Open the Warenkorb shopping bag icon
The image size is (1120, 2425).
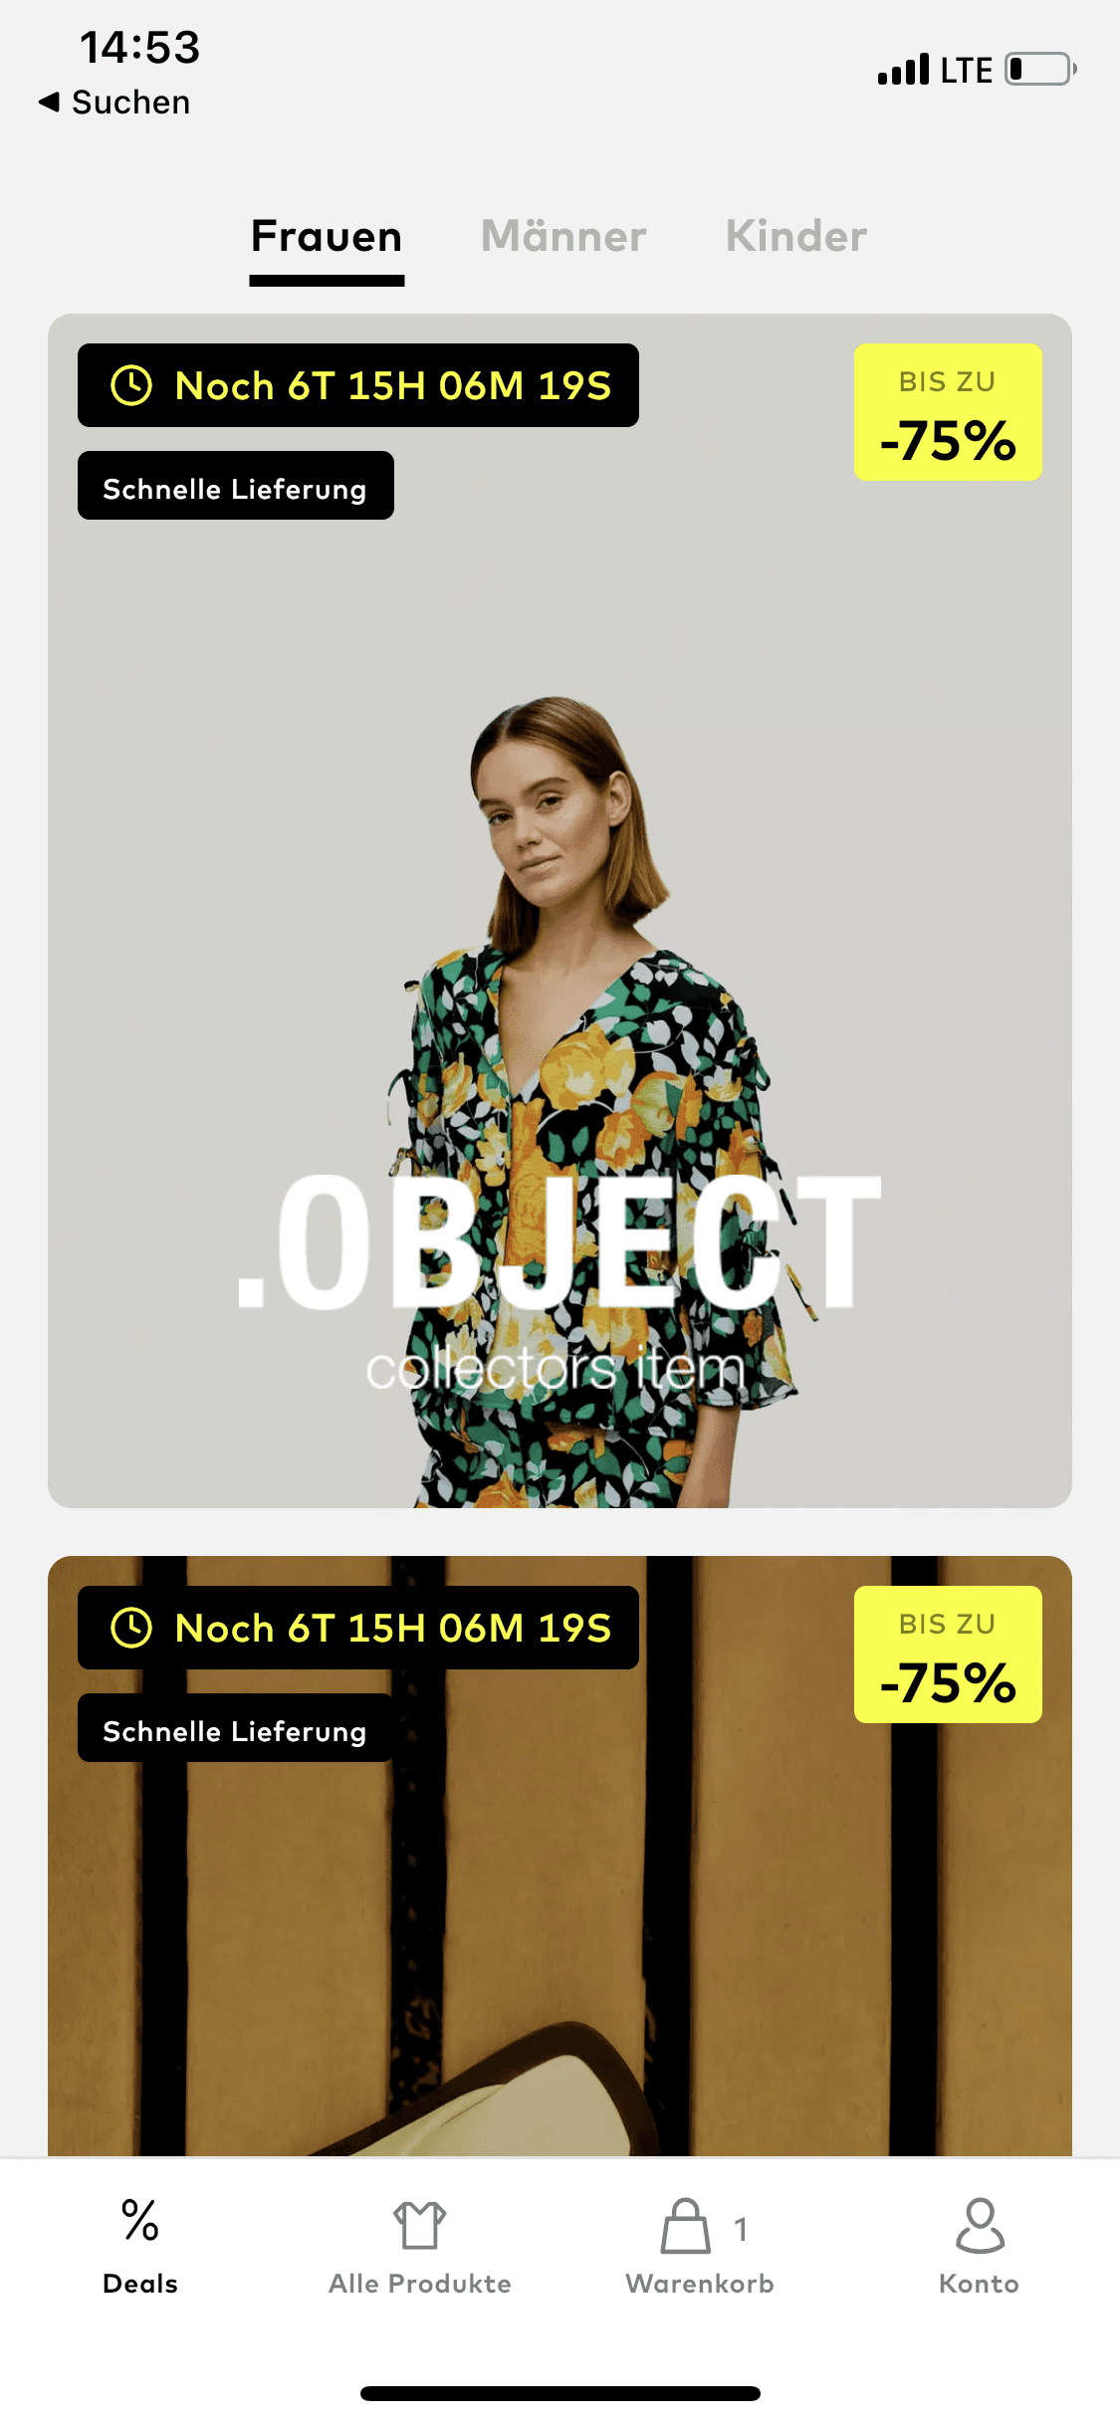pos(686,2226)
